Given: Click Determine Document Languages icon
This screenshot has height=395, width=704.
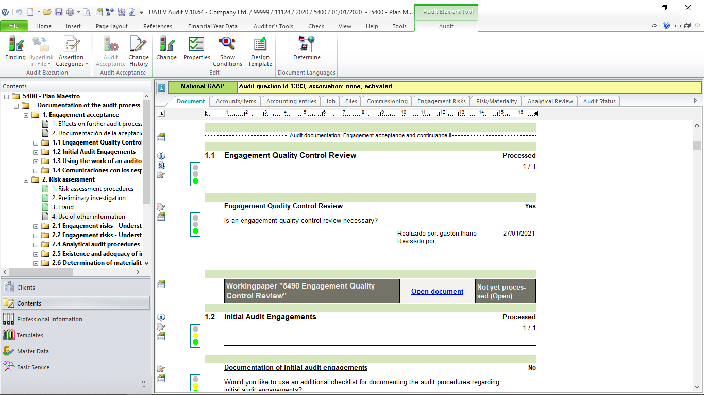Looking at the screenshot, I should point(306,49).
